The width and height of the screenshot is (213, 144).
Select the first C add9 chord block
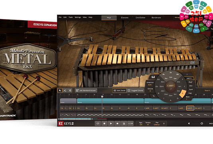tap(148, 108)
